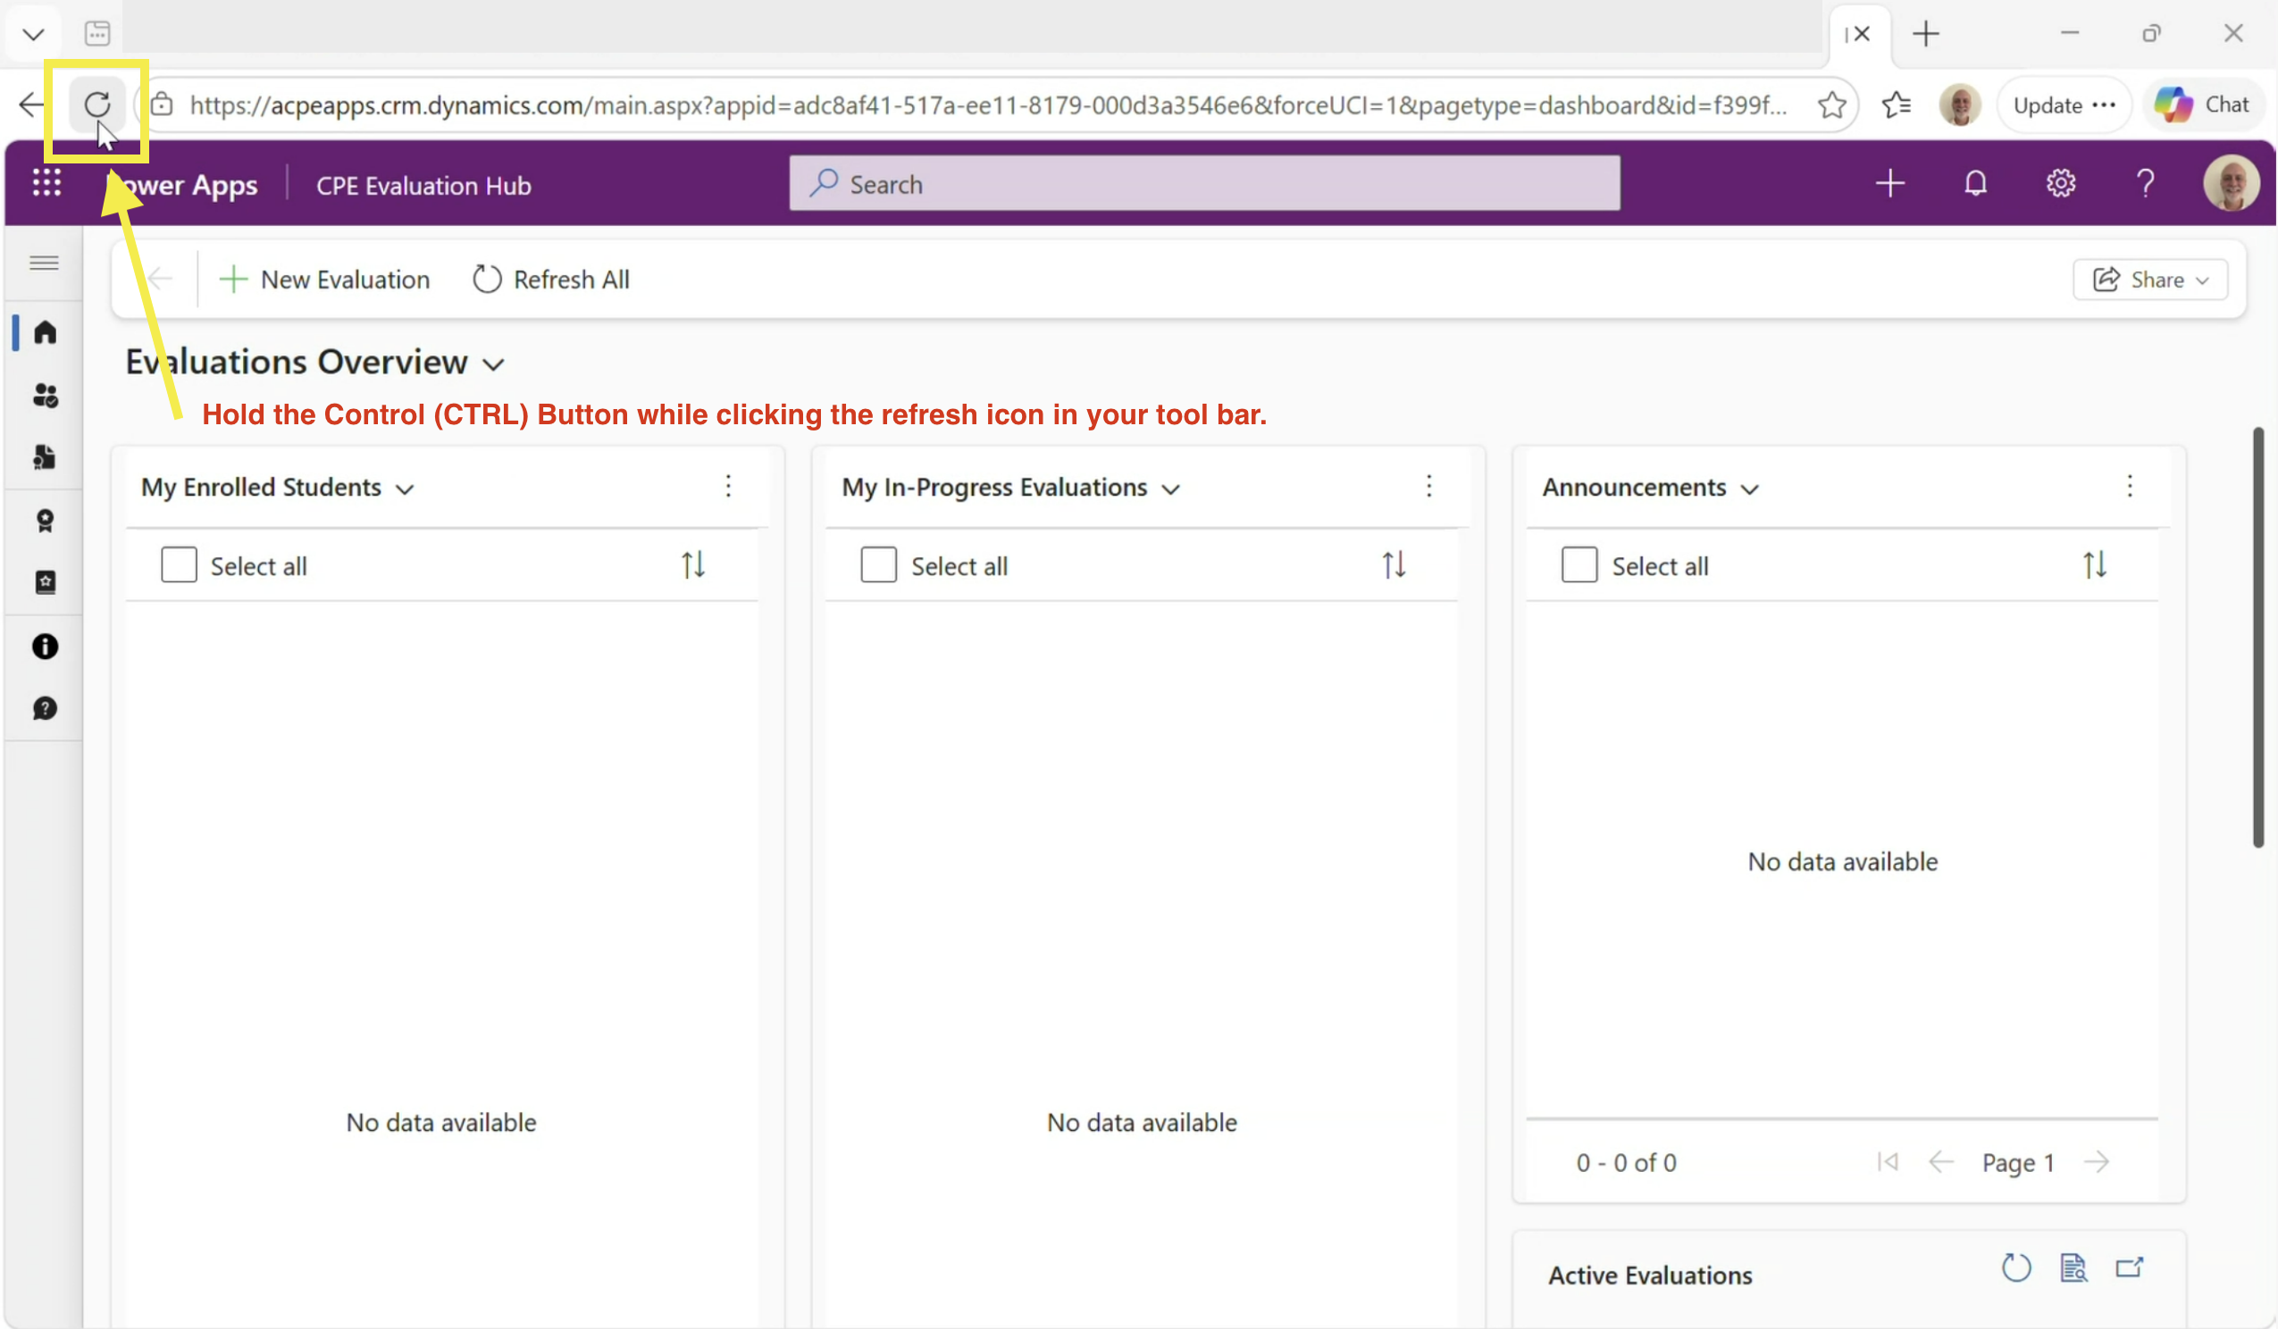
Task: Check Select all in Announcements
Action: 1579,565
